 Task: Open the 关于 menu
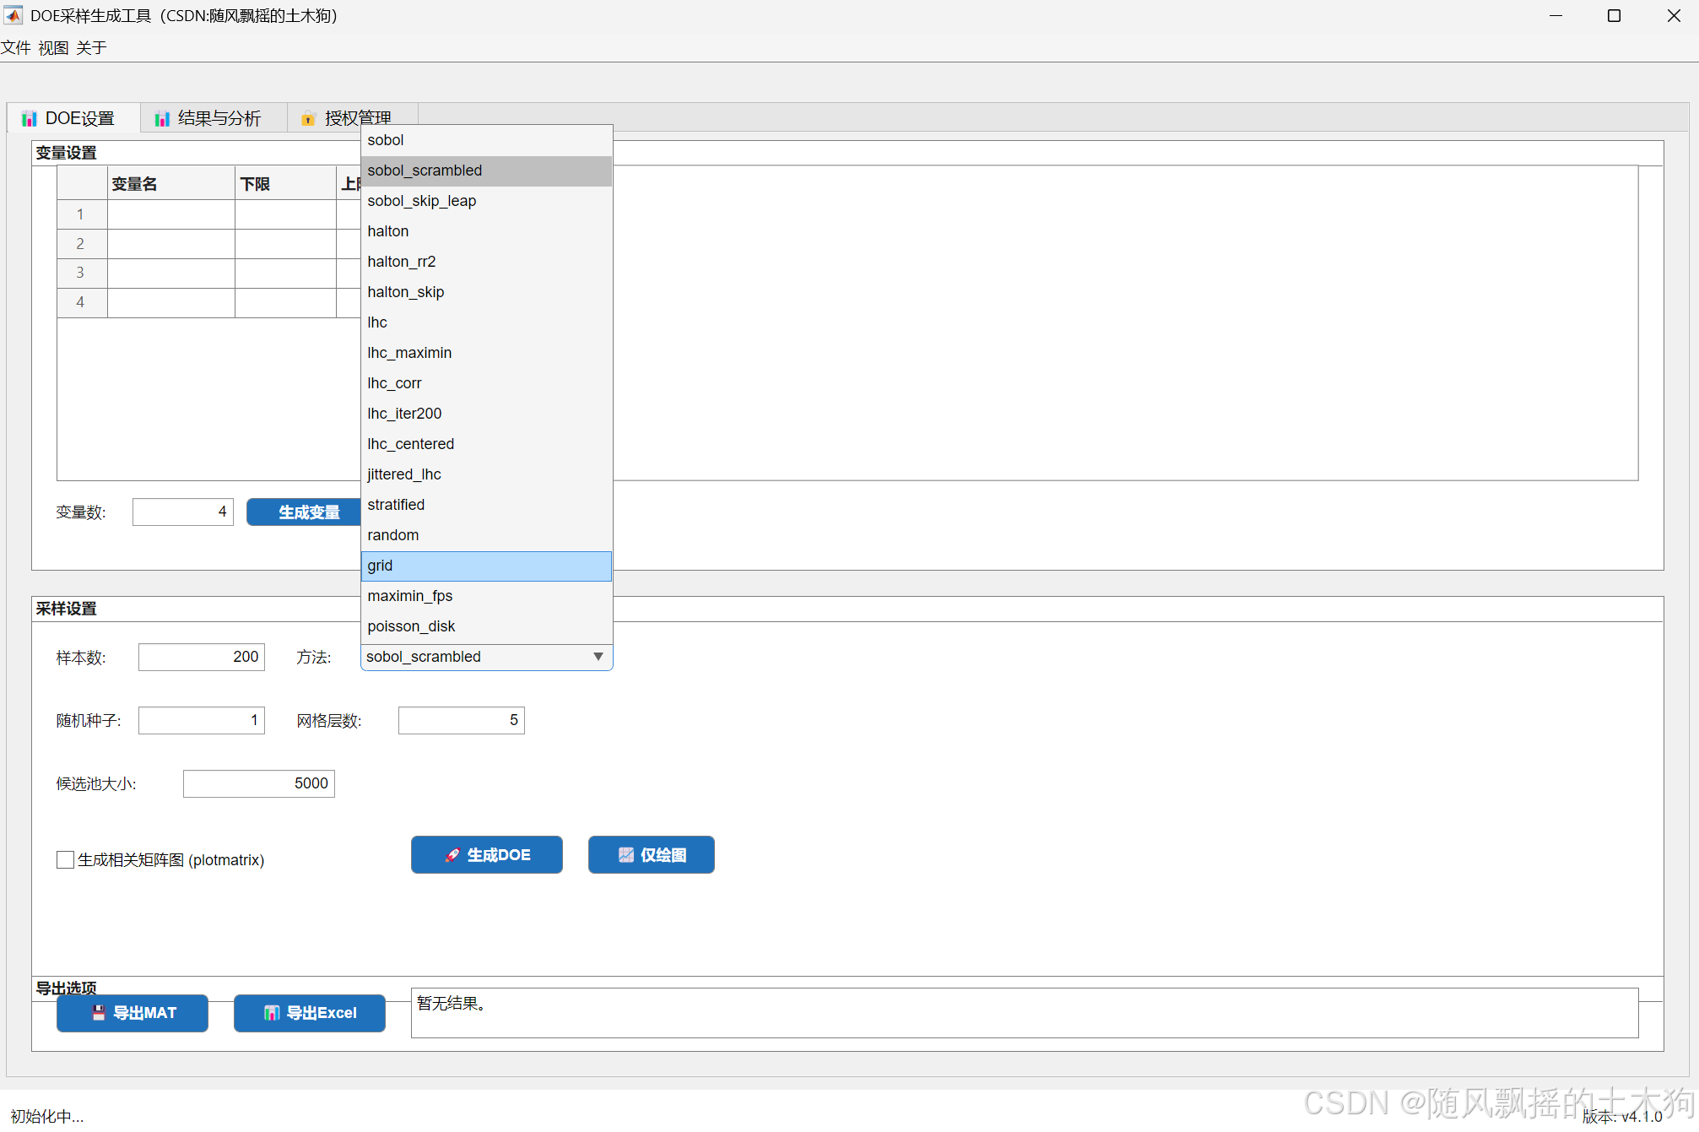pyautogui.click(x=91, y=48)
